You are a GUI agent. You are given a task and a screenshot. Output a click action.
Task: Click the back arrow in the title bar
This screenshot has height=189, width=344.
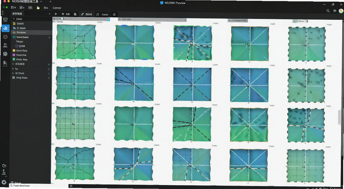[50, 2]
